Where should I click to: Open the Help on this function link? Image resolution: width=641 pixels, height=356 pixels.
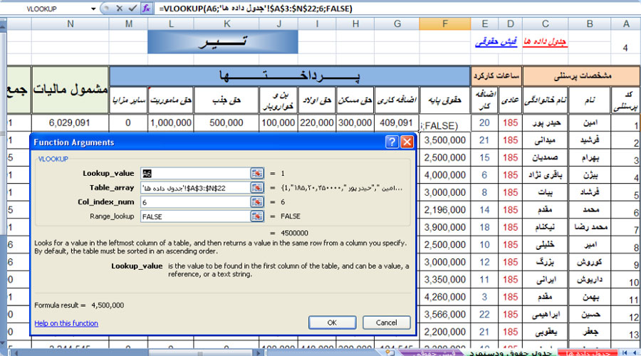(66, 323)
